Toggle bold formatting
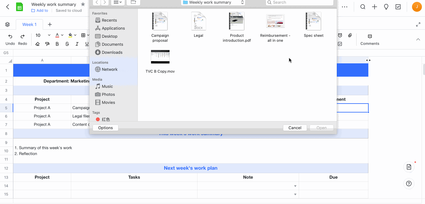 [x=57, y=44]
